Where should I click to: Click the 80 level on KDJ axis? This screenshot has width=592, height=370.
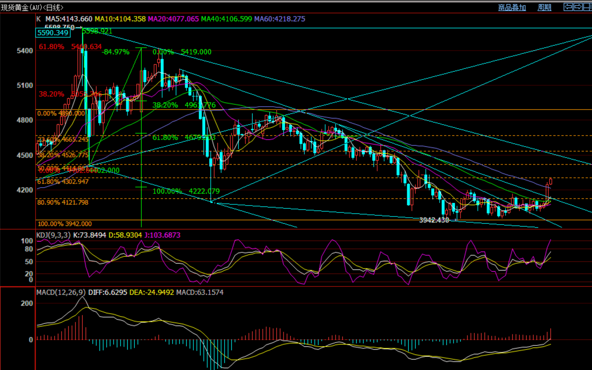pos(29,249)
